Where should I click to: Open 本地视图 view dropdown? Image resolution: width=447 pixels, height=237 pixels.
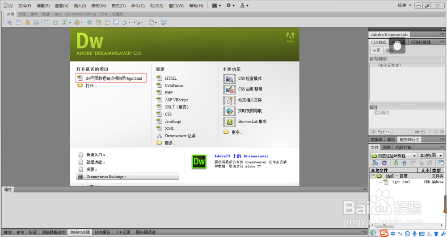tap(431, 155)
